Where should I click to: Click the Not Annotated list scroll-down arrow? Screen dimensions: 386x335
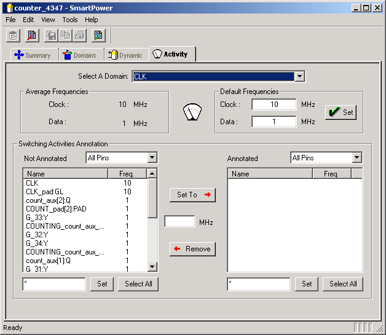tap(152, 266)
